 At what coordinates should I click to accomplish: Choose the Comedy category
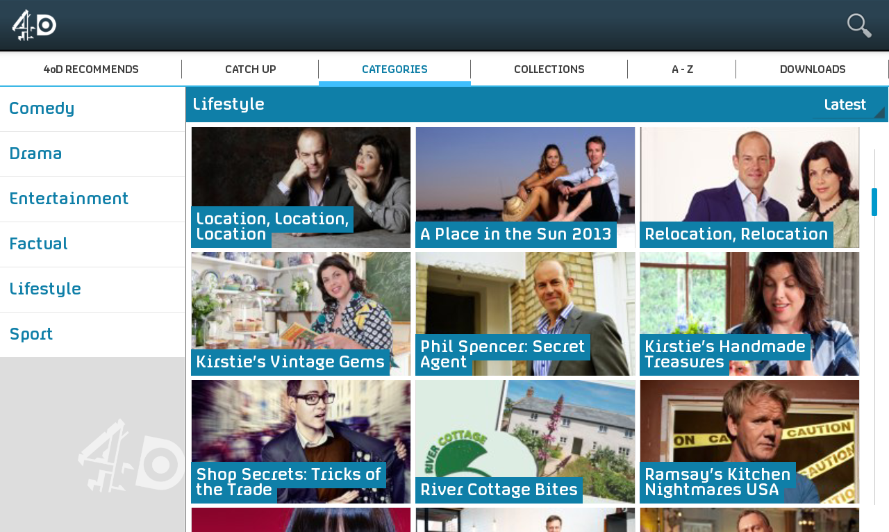92,109
